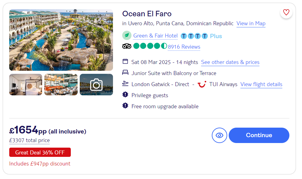Open View flight details link

261,84
